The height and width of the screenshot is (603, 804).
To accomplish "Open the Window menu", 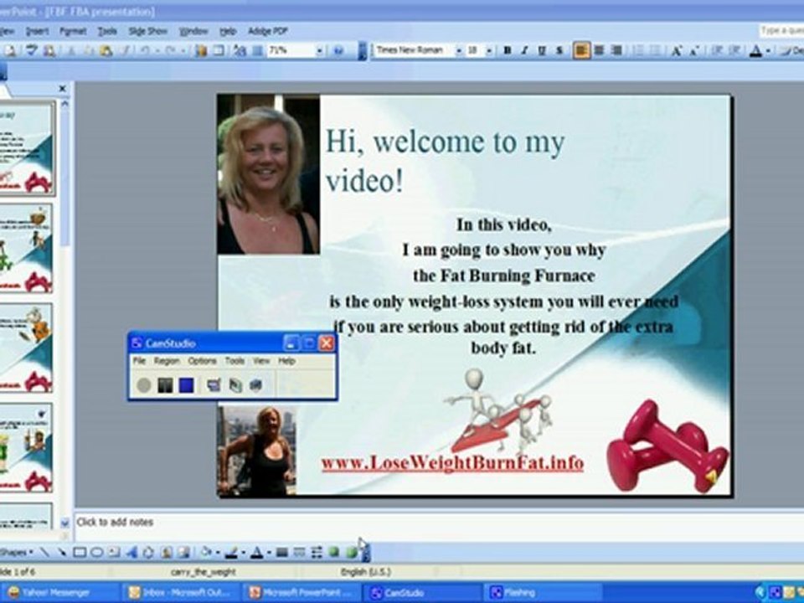I will tap(193, 31).
